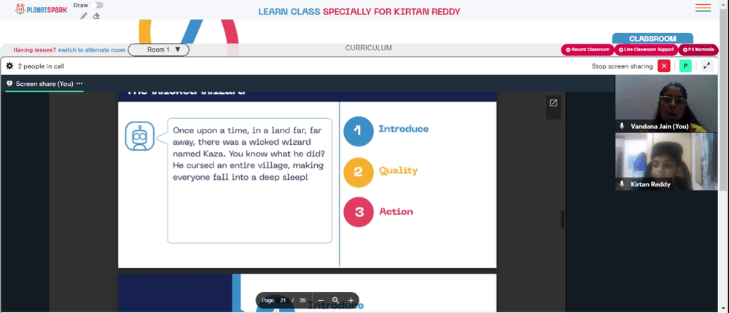Click the green P participant icon
The height and width of the screenshot is (313, 729).
[685, 66]
